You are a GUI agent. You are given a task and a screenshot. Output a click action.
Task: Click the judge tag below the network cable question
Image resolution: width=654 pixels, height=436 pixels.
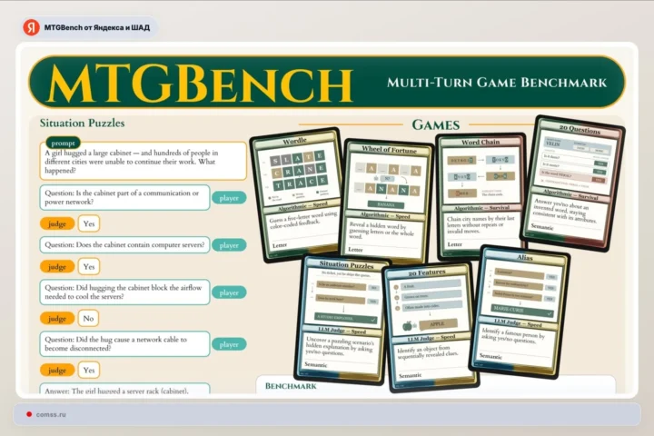(x=57, y=370)
